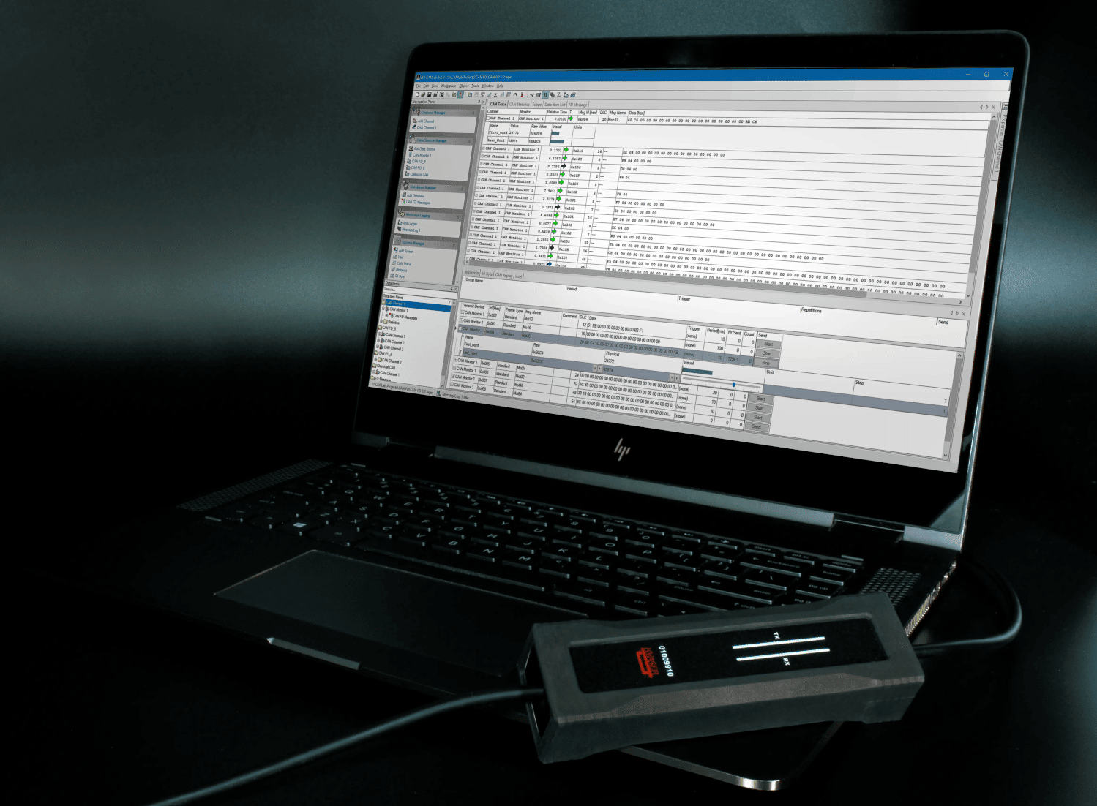This screenshot has height=806, width=1097.
Task: Click the Relative Time column header
Action: tap(557, 112)
